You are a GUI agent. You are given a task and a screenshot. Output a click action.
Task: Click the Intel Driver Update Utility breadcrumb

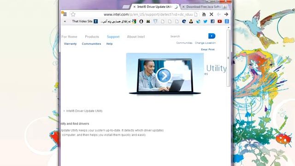[x=84, y=111]
